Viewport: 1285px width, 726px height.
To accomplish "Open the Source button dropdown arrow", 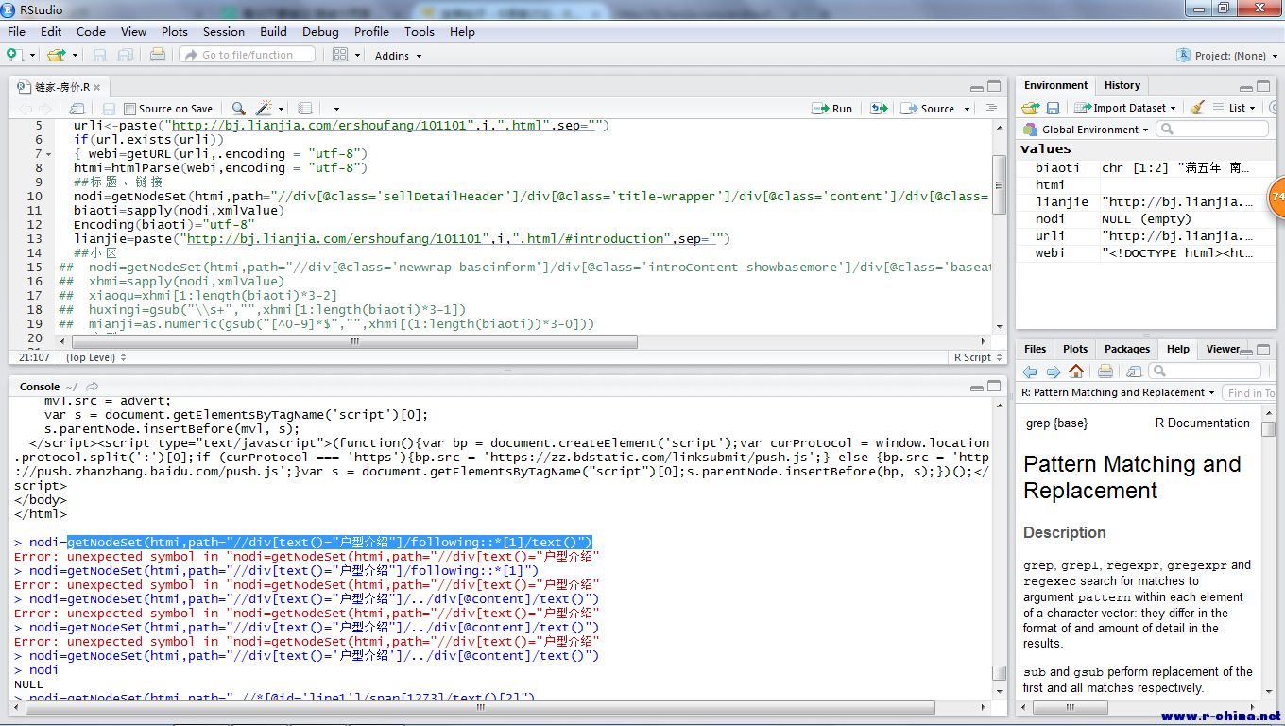I will [968, 109].
